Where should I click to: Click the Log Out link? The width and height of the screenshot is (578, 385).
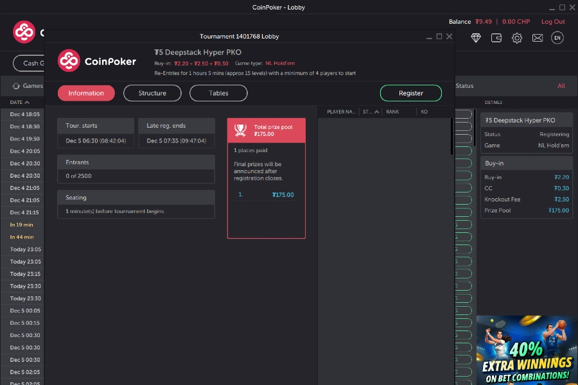(x=553, y=21)
